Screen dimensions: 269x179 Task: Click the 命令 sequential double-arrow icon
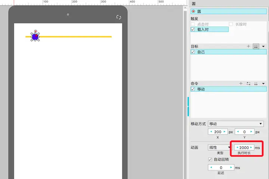tap(256, 84)
